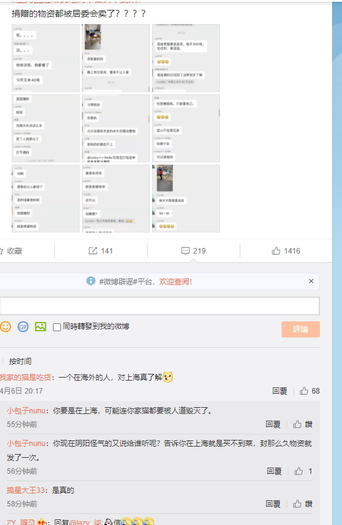Dismiss the 微博辟谣 notice banner
The width and height of the screenshot is (342, 525).
pyautogui.click(x=311, y=281)
